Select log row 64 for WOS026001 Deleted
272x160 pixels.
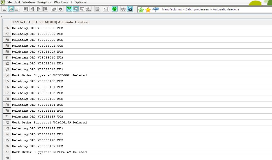pyautogui.click(x=49, y=75)
